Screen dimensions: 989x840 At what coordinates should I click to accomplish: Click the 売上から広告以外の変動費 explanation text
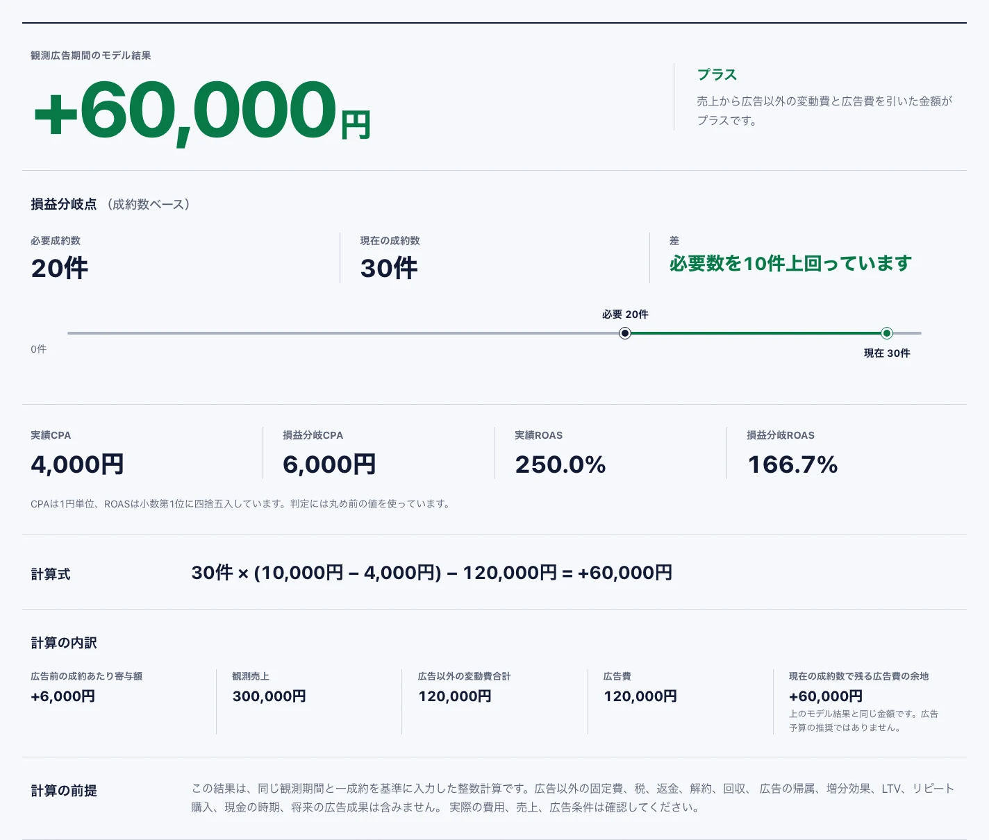click(x=824, y=110)
